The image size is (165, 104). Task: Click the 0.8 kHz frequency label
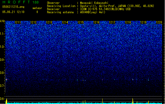point(2,73)
